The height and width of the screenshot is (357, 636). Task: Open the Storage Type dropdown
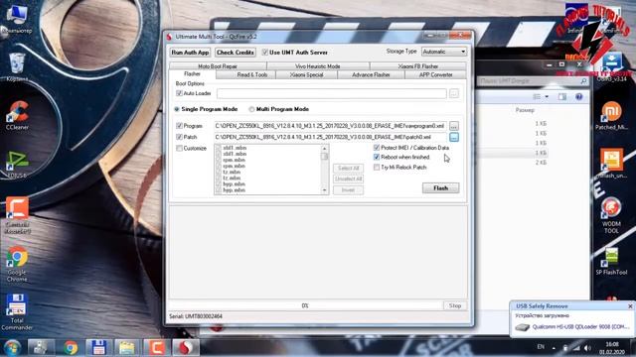point(444,52)
